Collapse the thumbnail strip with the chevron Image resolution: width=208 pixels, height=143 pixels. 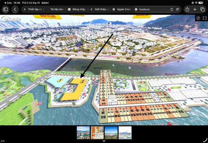coord(104,141)
